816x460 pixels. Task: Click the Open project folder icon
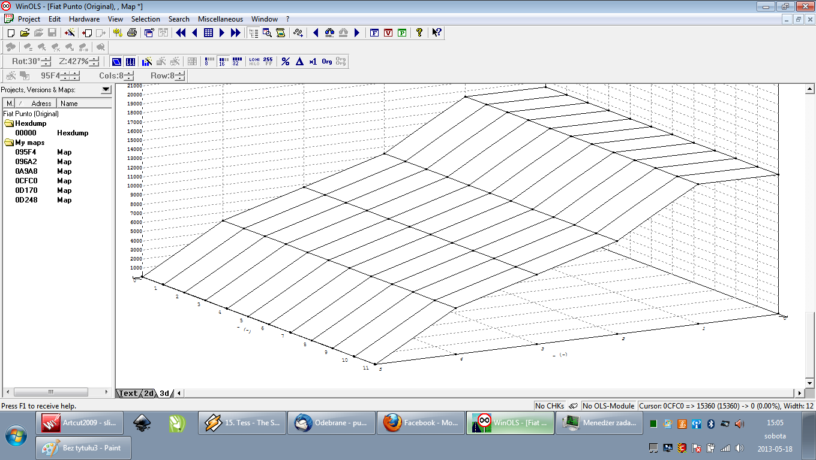coord(25,33)
